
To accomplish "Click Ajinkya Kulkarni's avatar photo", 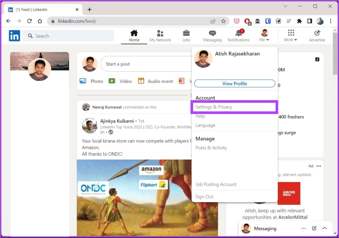I will click(x=90, y=125).
